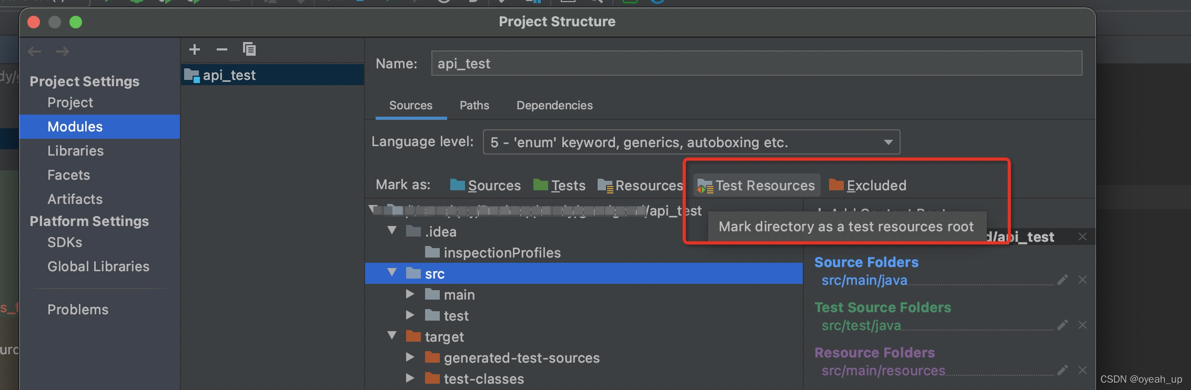Open Project settings
The height and width of the screenshot is (390, 1191).
coord(70,102)
